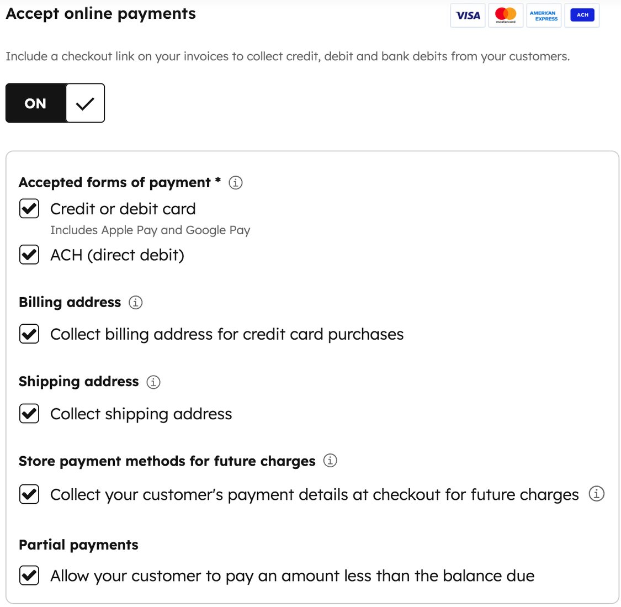The image size is (621, 607).
Task: Switch the Accept online payments toggle off
Action: [x=35, y=103]
